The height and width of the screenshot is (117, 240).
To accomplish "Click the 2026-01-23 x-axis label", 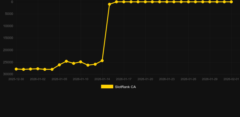I will tap(167, 79).
